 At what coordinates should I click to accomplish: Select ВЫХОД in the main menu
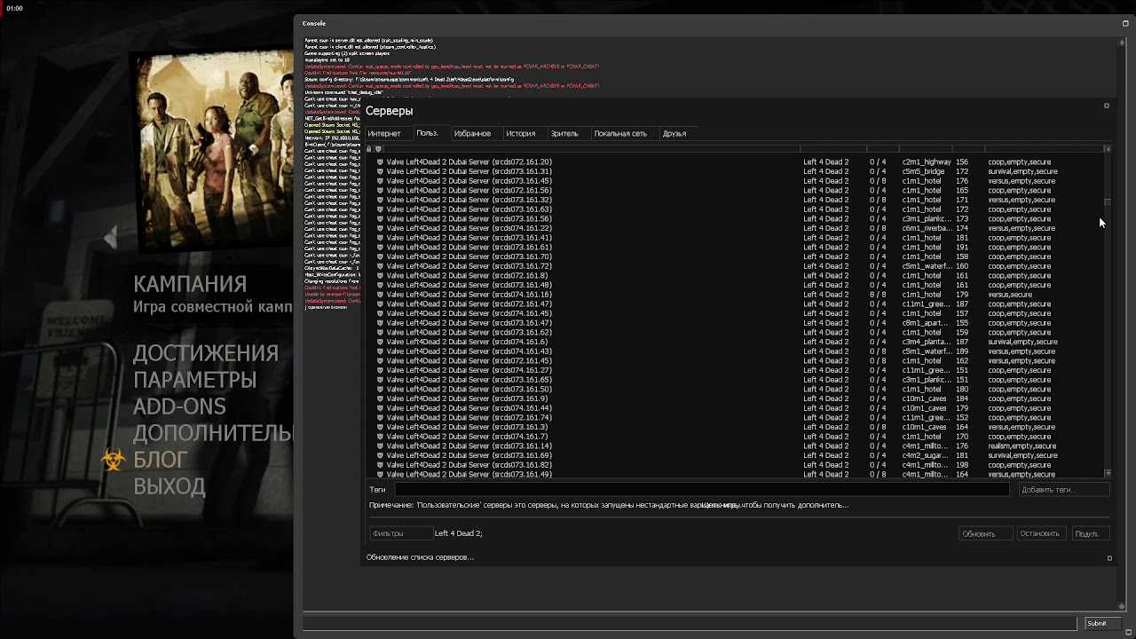[x=170, y=486]
